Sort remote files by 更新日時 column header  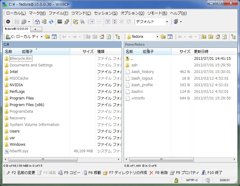click(x=214, y=52)
